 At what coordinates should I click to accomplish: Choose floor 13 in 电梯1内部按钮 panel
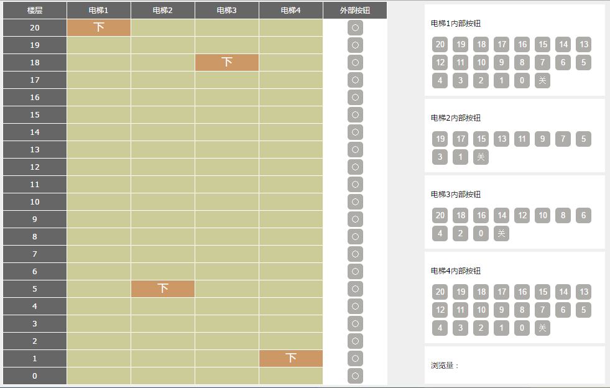pos(583,44)
